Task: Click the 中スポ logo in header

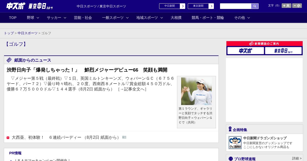Action: 16,6
